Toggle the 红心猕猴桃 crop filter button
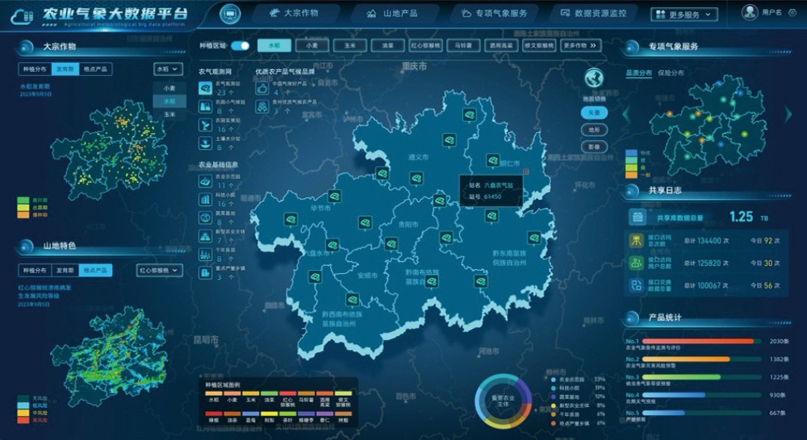This screenshot has width=807, height=440. pyautogui.click(x=425, y=45)
